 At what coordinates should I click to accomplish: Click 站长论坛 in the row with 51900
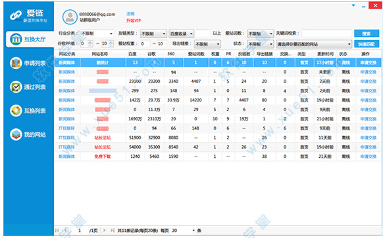103,137
